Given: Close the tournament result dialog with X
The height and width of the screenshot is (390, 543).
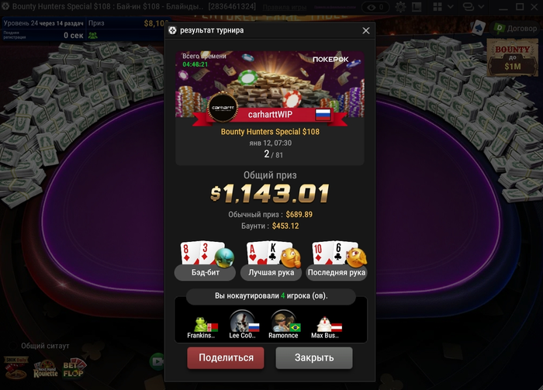Looking at the screenshot, I should coord(365,31).
